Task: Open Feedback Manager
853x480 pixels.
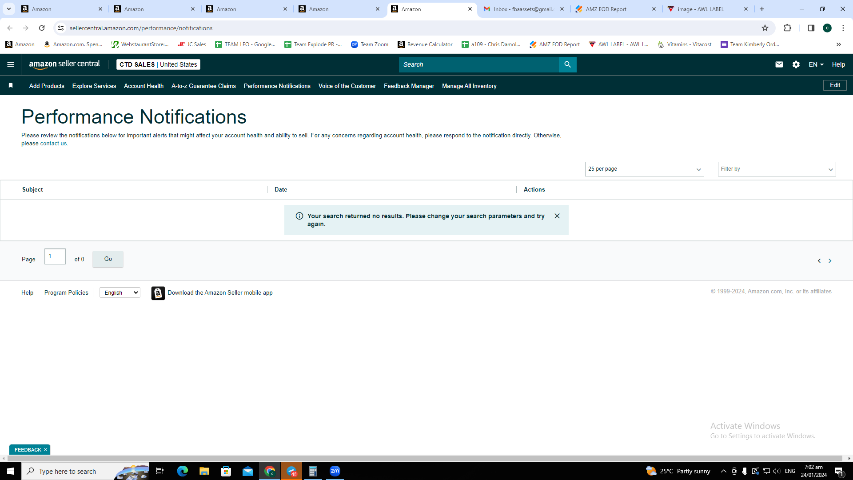Action: pyautogui.click(x=409, y=86)
